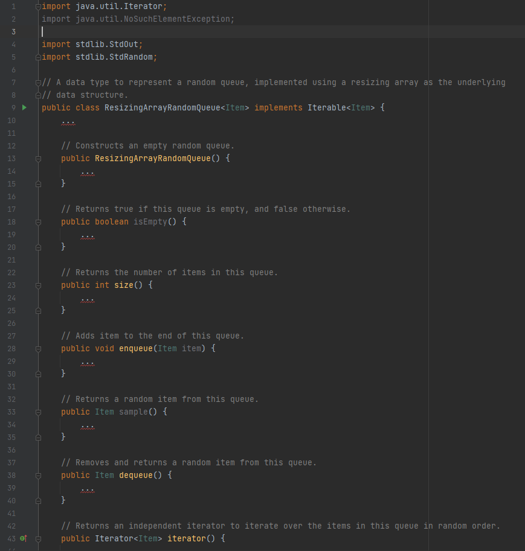Click the red-underlined ellipsis under the class declaration
The image size is (525, 551).
pyautogui.click(x=68, y=121)
